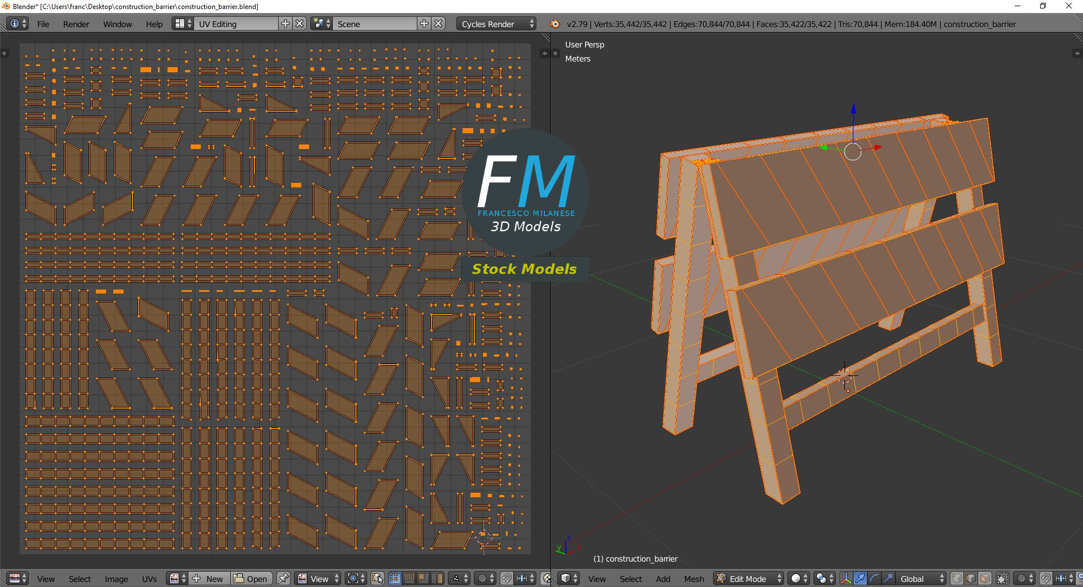Open the 3D viewport Select menu
The width and height of the screenshot is (1083, 587).
click(x=631, y=579)
